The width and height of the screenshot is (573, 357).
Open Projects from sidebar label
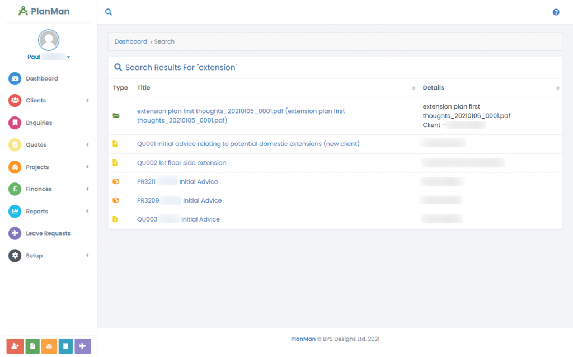point(37,167)
